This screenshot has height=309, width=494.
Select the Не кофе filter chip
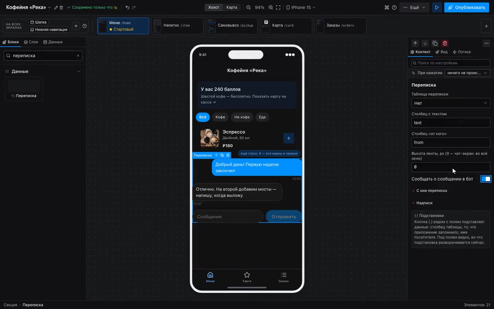242,117
